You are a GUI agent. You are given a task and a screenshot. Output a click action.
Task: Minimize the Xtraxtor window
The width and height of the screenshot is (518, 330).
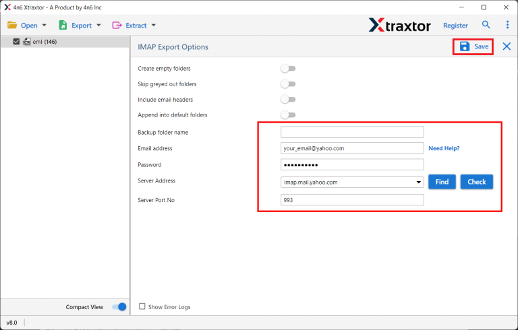[462, 7]
